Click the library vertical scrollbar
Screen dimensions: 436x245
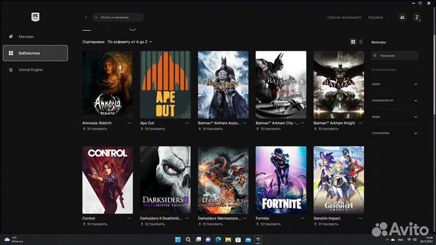click(x=434, y=74)
